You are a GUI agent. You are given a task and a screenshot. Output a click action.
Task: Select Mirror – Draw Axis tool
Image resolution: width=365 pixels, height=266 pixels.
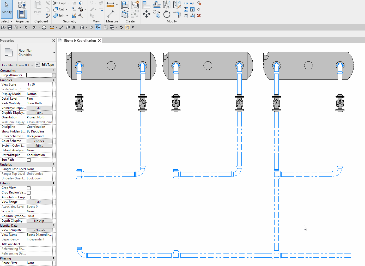[x=177, y=4]
